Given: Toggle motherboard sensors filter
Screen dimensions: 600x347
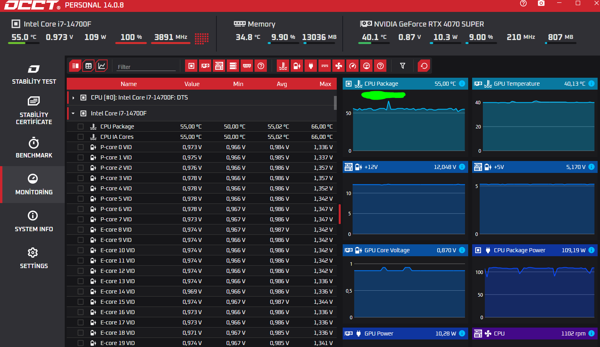Looking at the screenshot, I should pyautogui.click(x=219, y=66).
